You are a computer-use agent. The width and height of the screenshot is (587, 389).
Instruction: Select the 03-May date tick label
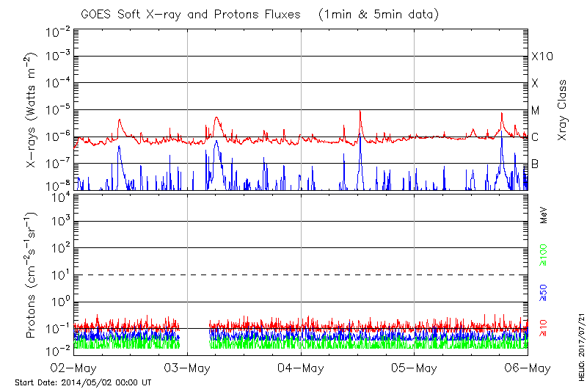tap(188, 367)
